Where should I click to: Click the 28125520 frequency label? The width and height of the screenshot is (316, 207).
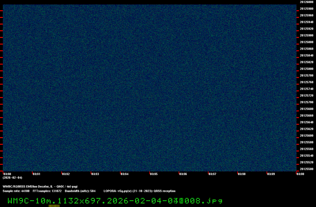point(307,162)
